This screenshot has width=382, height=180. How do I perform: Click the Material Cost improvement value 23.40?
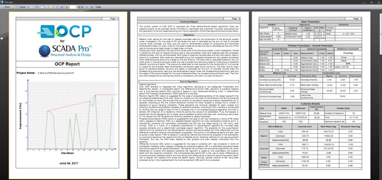[316, 113]
